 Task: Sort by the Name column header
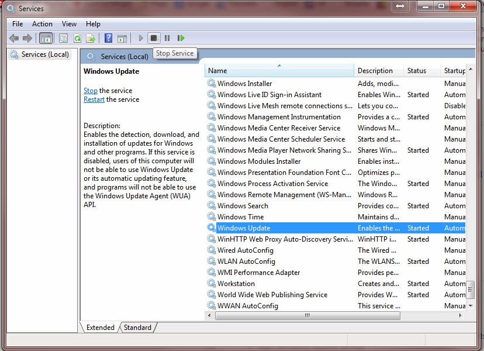(279, 71)
